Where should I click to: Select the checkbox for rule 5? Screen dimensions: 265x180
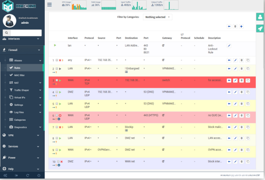[57, 104]
